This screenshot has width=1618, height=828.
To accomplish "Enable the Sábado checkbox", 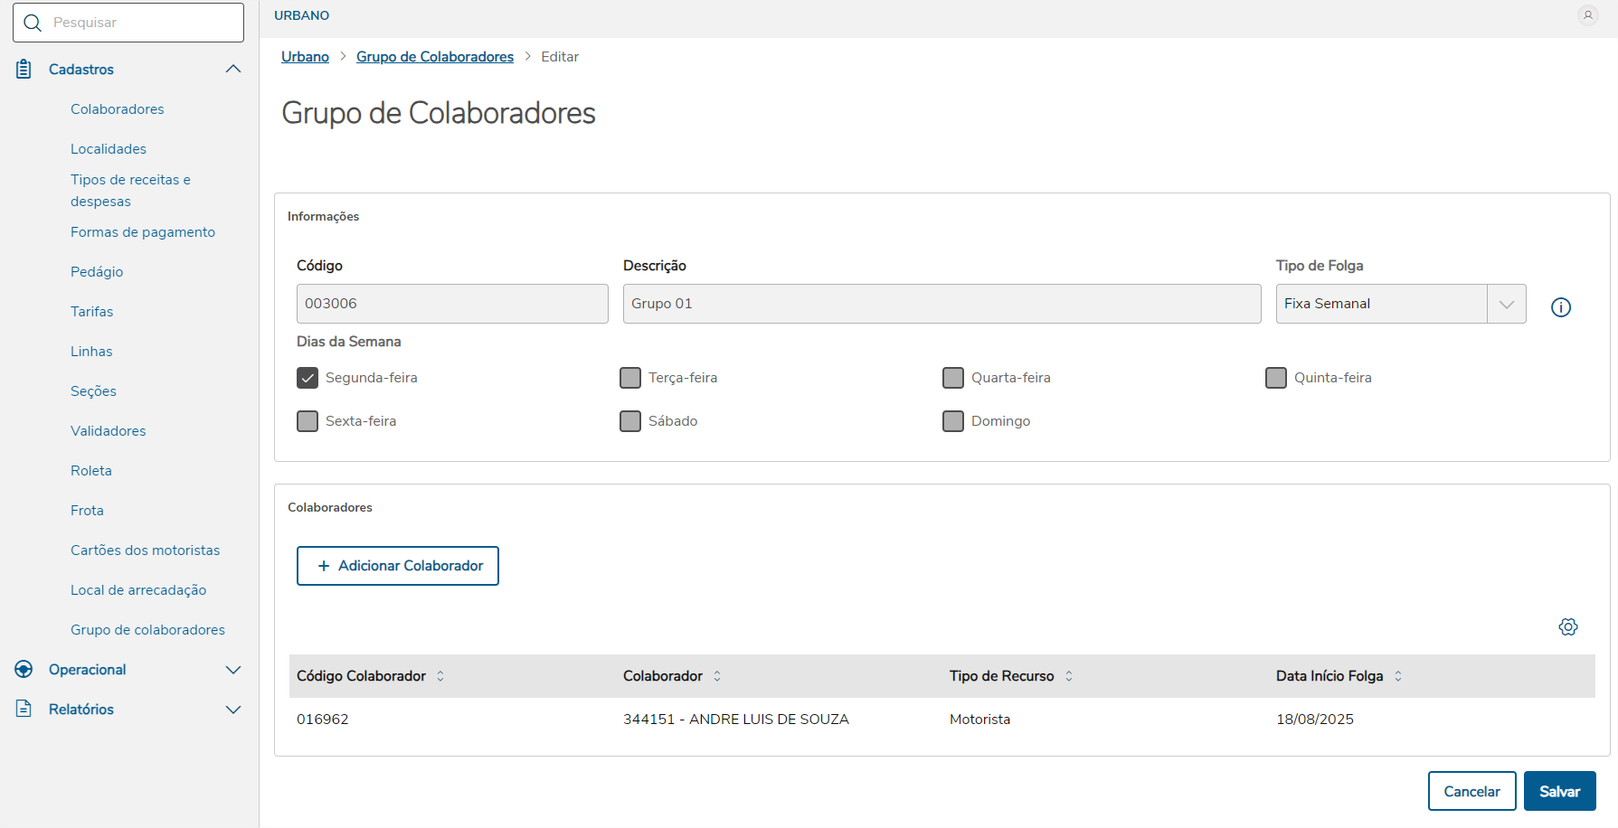I will click(630, 421).
